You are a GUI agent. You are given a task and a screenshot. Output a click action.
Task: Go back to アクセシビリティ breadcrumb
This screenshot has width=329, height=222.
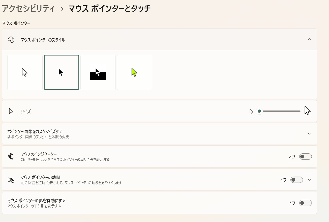click(28, 9)
